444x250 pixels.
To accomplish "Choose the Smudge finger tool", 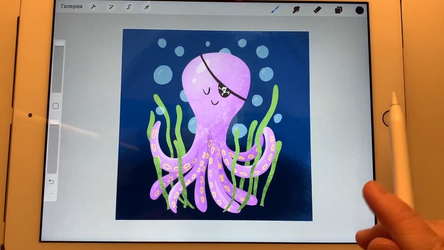I will point(296,10).
